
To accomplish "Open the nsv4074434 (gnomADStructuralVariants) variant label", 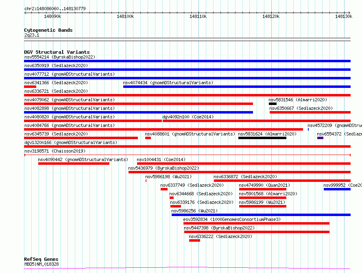I will point(168,83).
